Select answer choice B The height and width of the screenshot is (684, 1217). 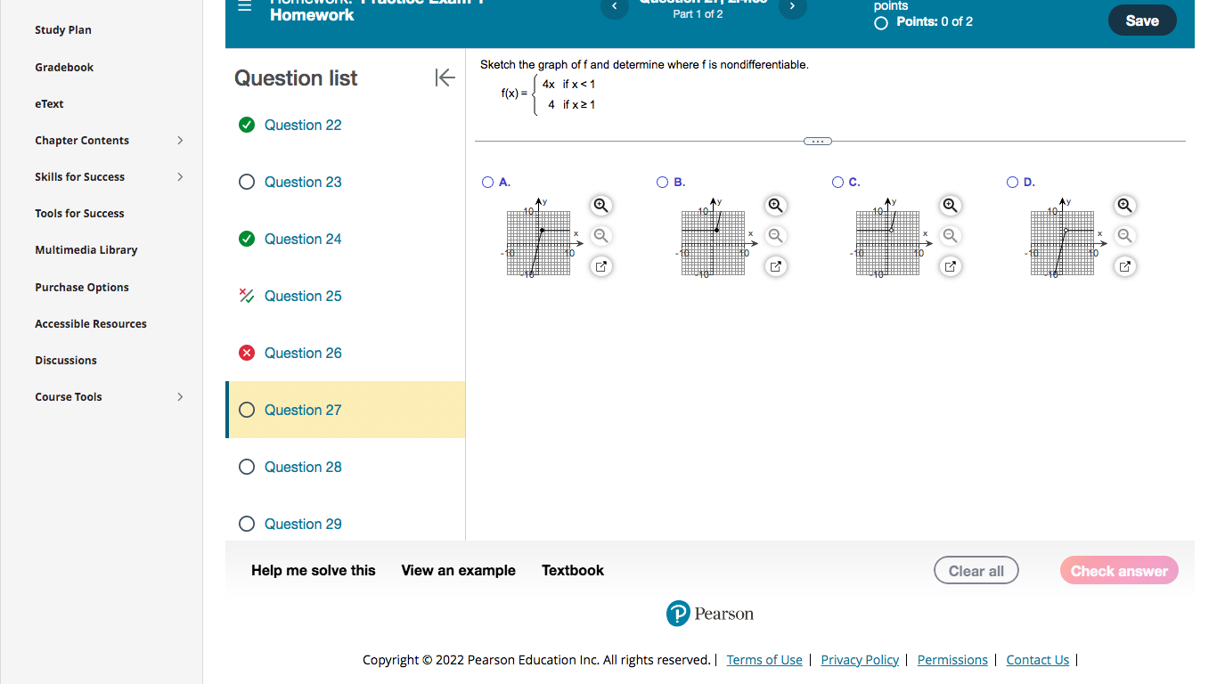coord(662,183)
